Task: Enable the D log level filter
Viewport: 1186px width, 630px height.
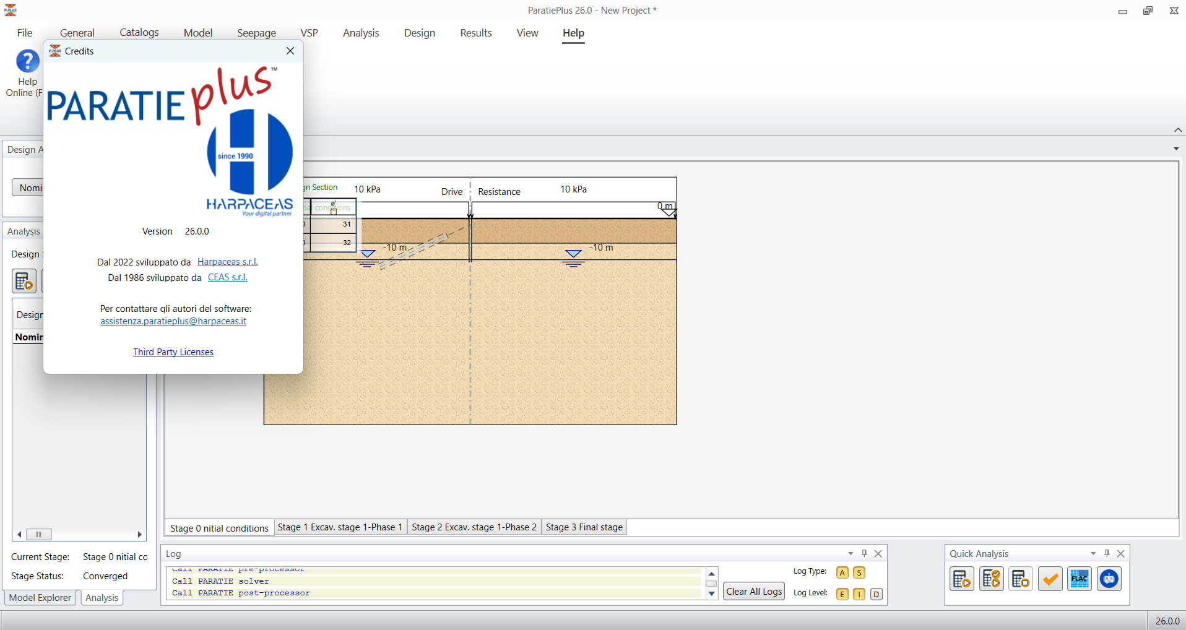Action: (x=876, y=594)
